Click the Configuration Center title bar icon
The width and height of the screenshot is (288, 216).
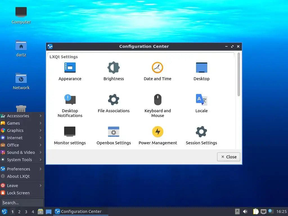point(50,46)
